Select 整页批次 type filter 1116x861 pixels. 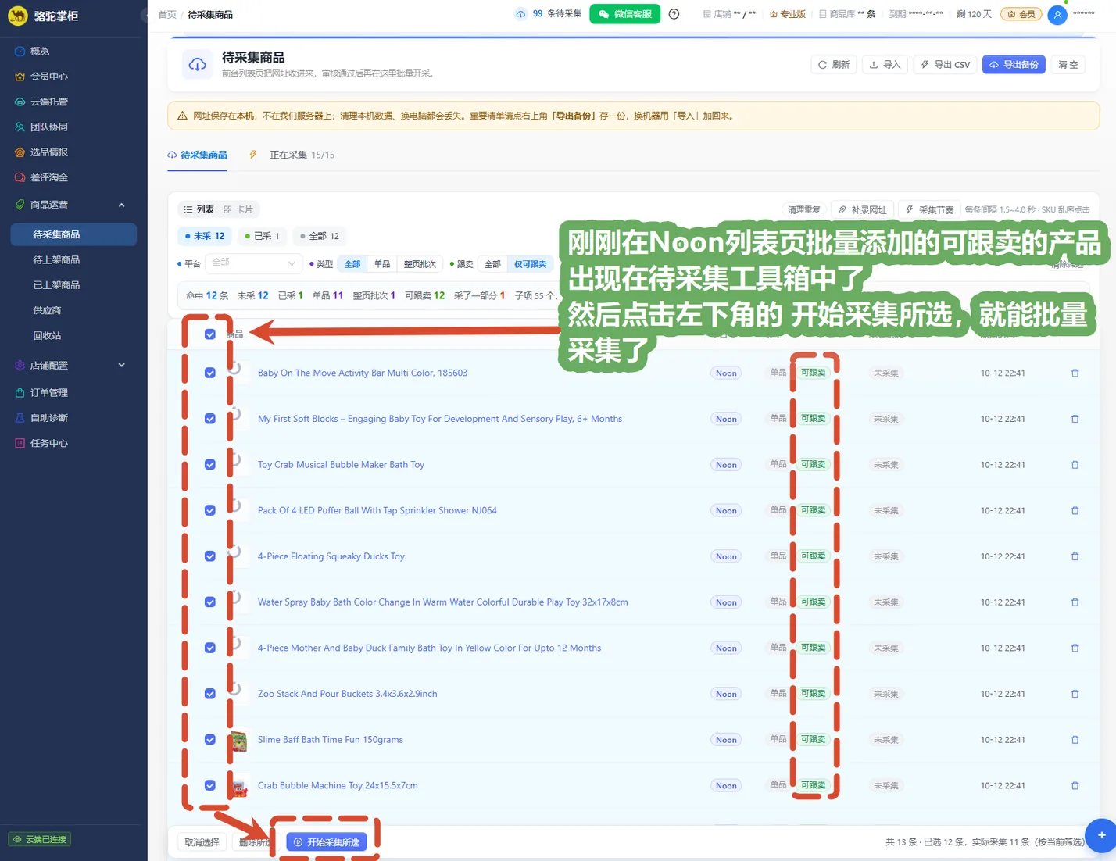pos(420,264)
